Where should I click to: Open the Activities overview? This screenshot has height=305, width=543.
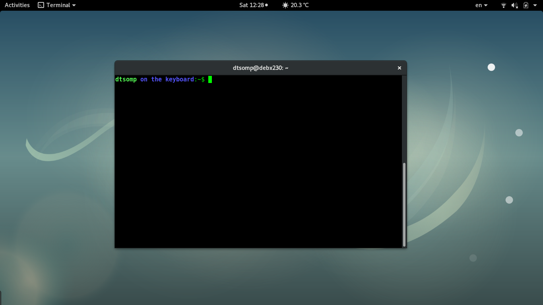coord(17,5)
